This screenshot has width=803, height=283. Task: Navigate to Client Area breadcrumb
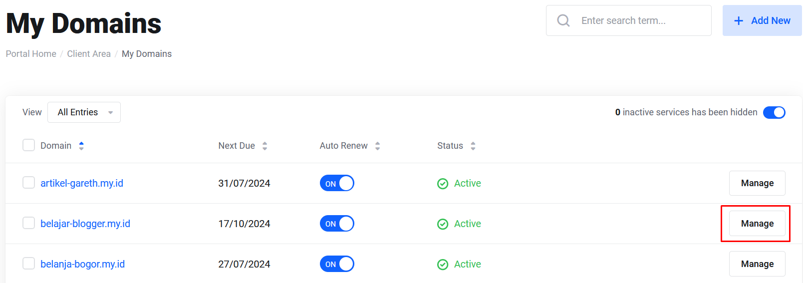(89, 54)
